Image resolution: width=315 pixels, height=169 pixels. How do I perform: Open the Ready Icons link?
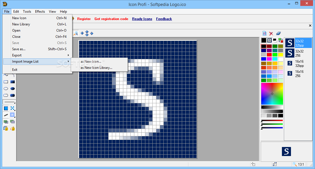point(142,19)
